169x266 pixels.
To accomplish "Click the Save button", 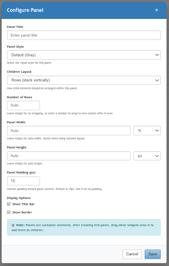I will [x=153, y=254].
